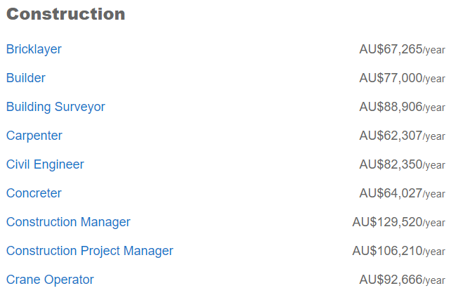Select the Crane Operator link
The height and width of the screenshot is (293, 451).
(x=50, y=280)
